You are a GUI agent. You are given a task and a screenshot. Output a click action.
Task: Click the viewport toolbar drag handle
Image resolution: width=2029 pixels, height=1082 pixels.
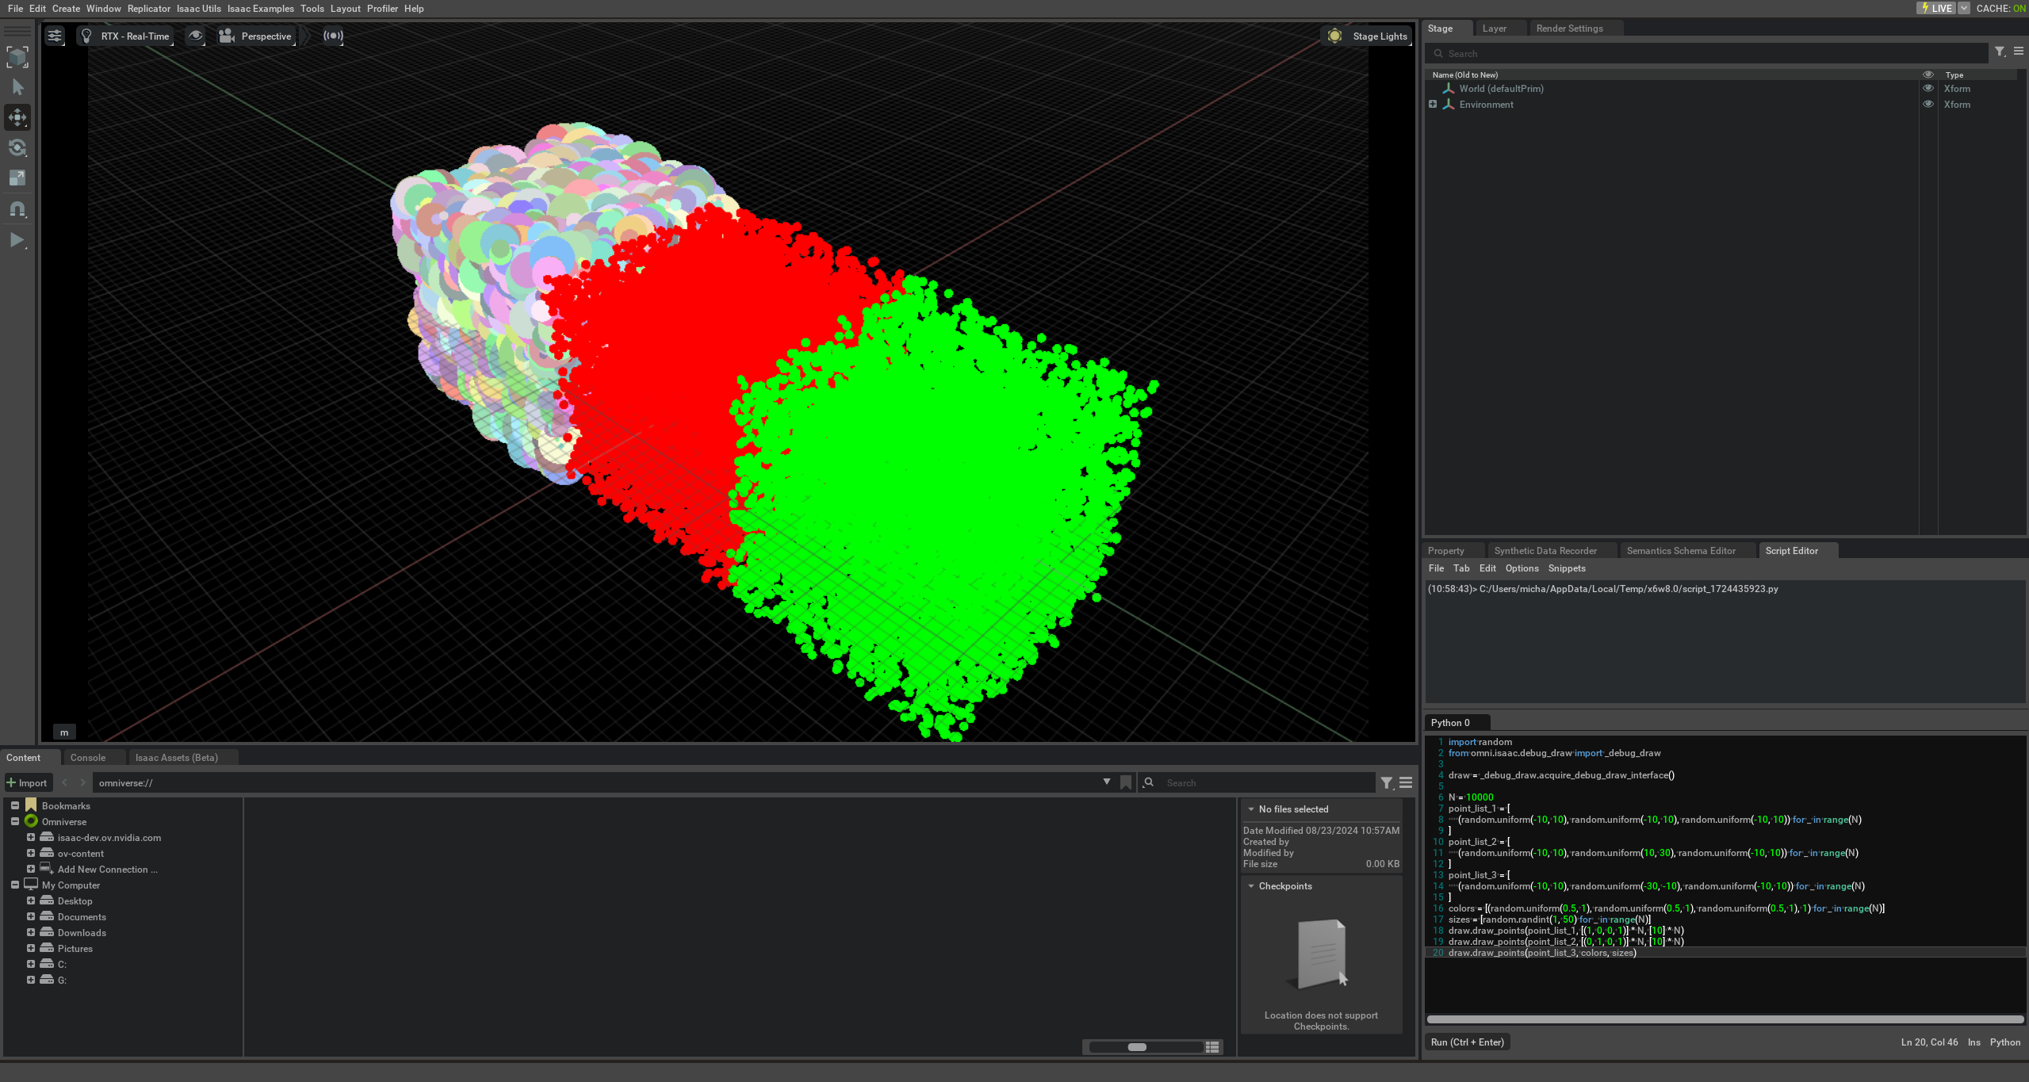[17, 32]
